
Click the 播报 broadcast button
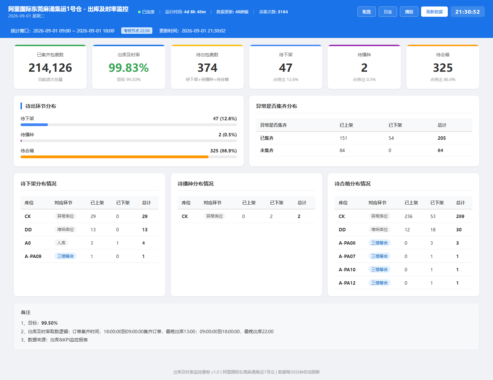pos(409,12)
